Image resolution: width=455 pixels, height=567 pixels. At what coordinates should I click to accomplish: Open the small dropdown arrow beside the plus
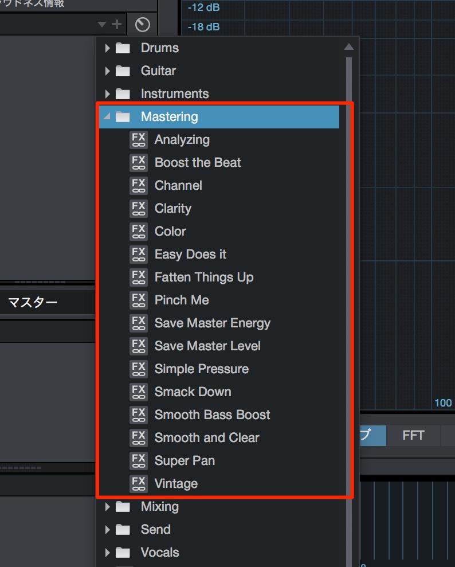click(x=102, y=25)
